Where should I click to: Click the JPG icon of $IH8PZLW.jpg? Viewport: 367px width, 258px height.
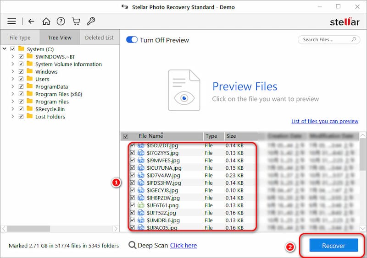pyautogui.click(x=141, y=198)
